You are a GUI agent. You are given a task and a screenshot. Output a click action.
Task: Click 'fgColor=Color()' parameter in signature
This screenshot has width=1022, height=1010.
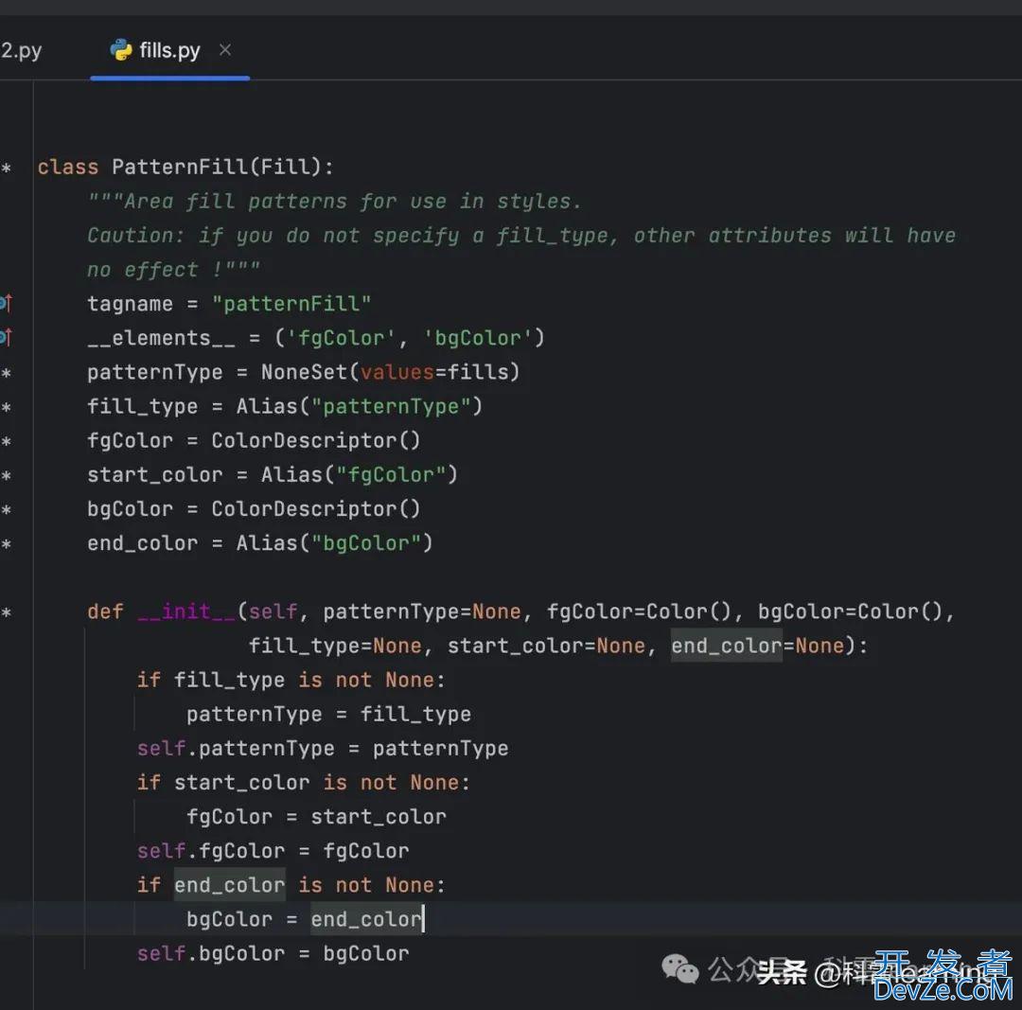pos(640,611)
